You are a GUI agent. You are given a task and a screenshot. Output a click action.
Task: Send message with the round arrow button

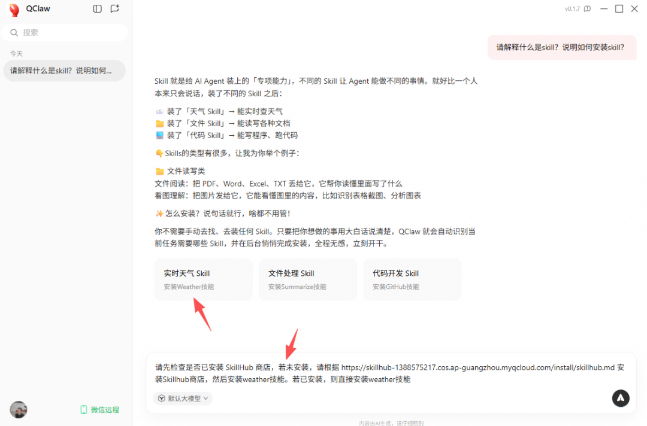pos(620,398)
